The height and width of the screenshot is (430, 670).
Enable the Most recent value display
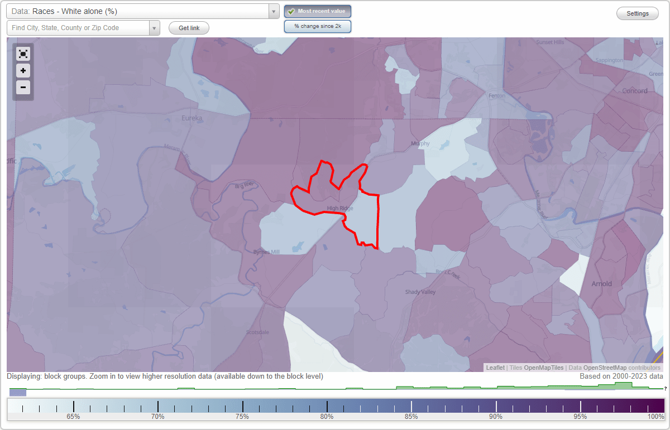pos(317,11)
